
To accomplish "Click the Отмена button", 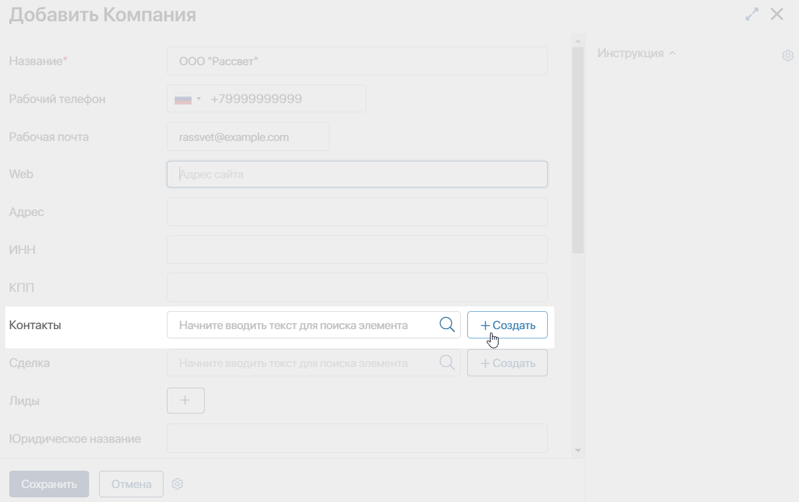I will 131,484.
